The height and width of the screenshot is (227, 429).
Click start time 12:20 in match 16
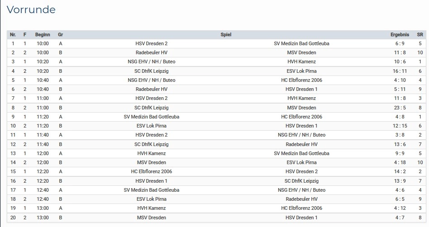[x=43, y=181]
